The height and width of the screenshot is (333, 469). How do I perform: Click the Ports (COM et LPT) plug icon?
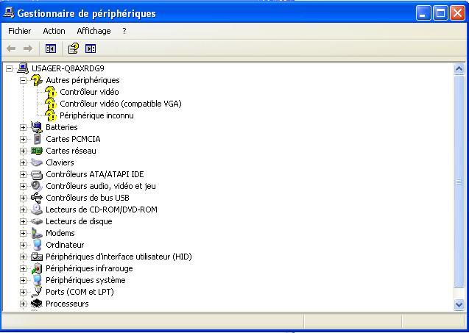37,292
